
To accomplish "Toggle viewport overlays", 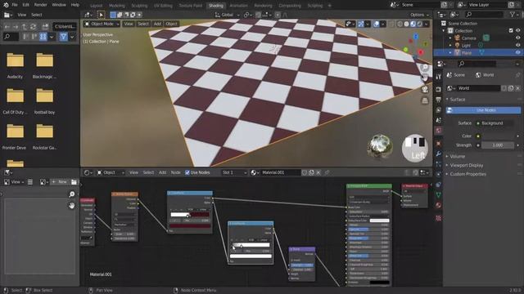I will (x=377, y=24).
